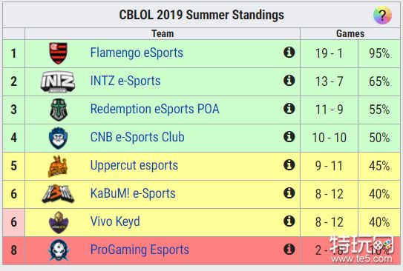Open the CNB e-Sports Club link
The height and width of the screenshot is (271, 403).
coord(137,137)
